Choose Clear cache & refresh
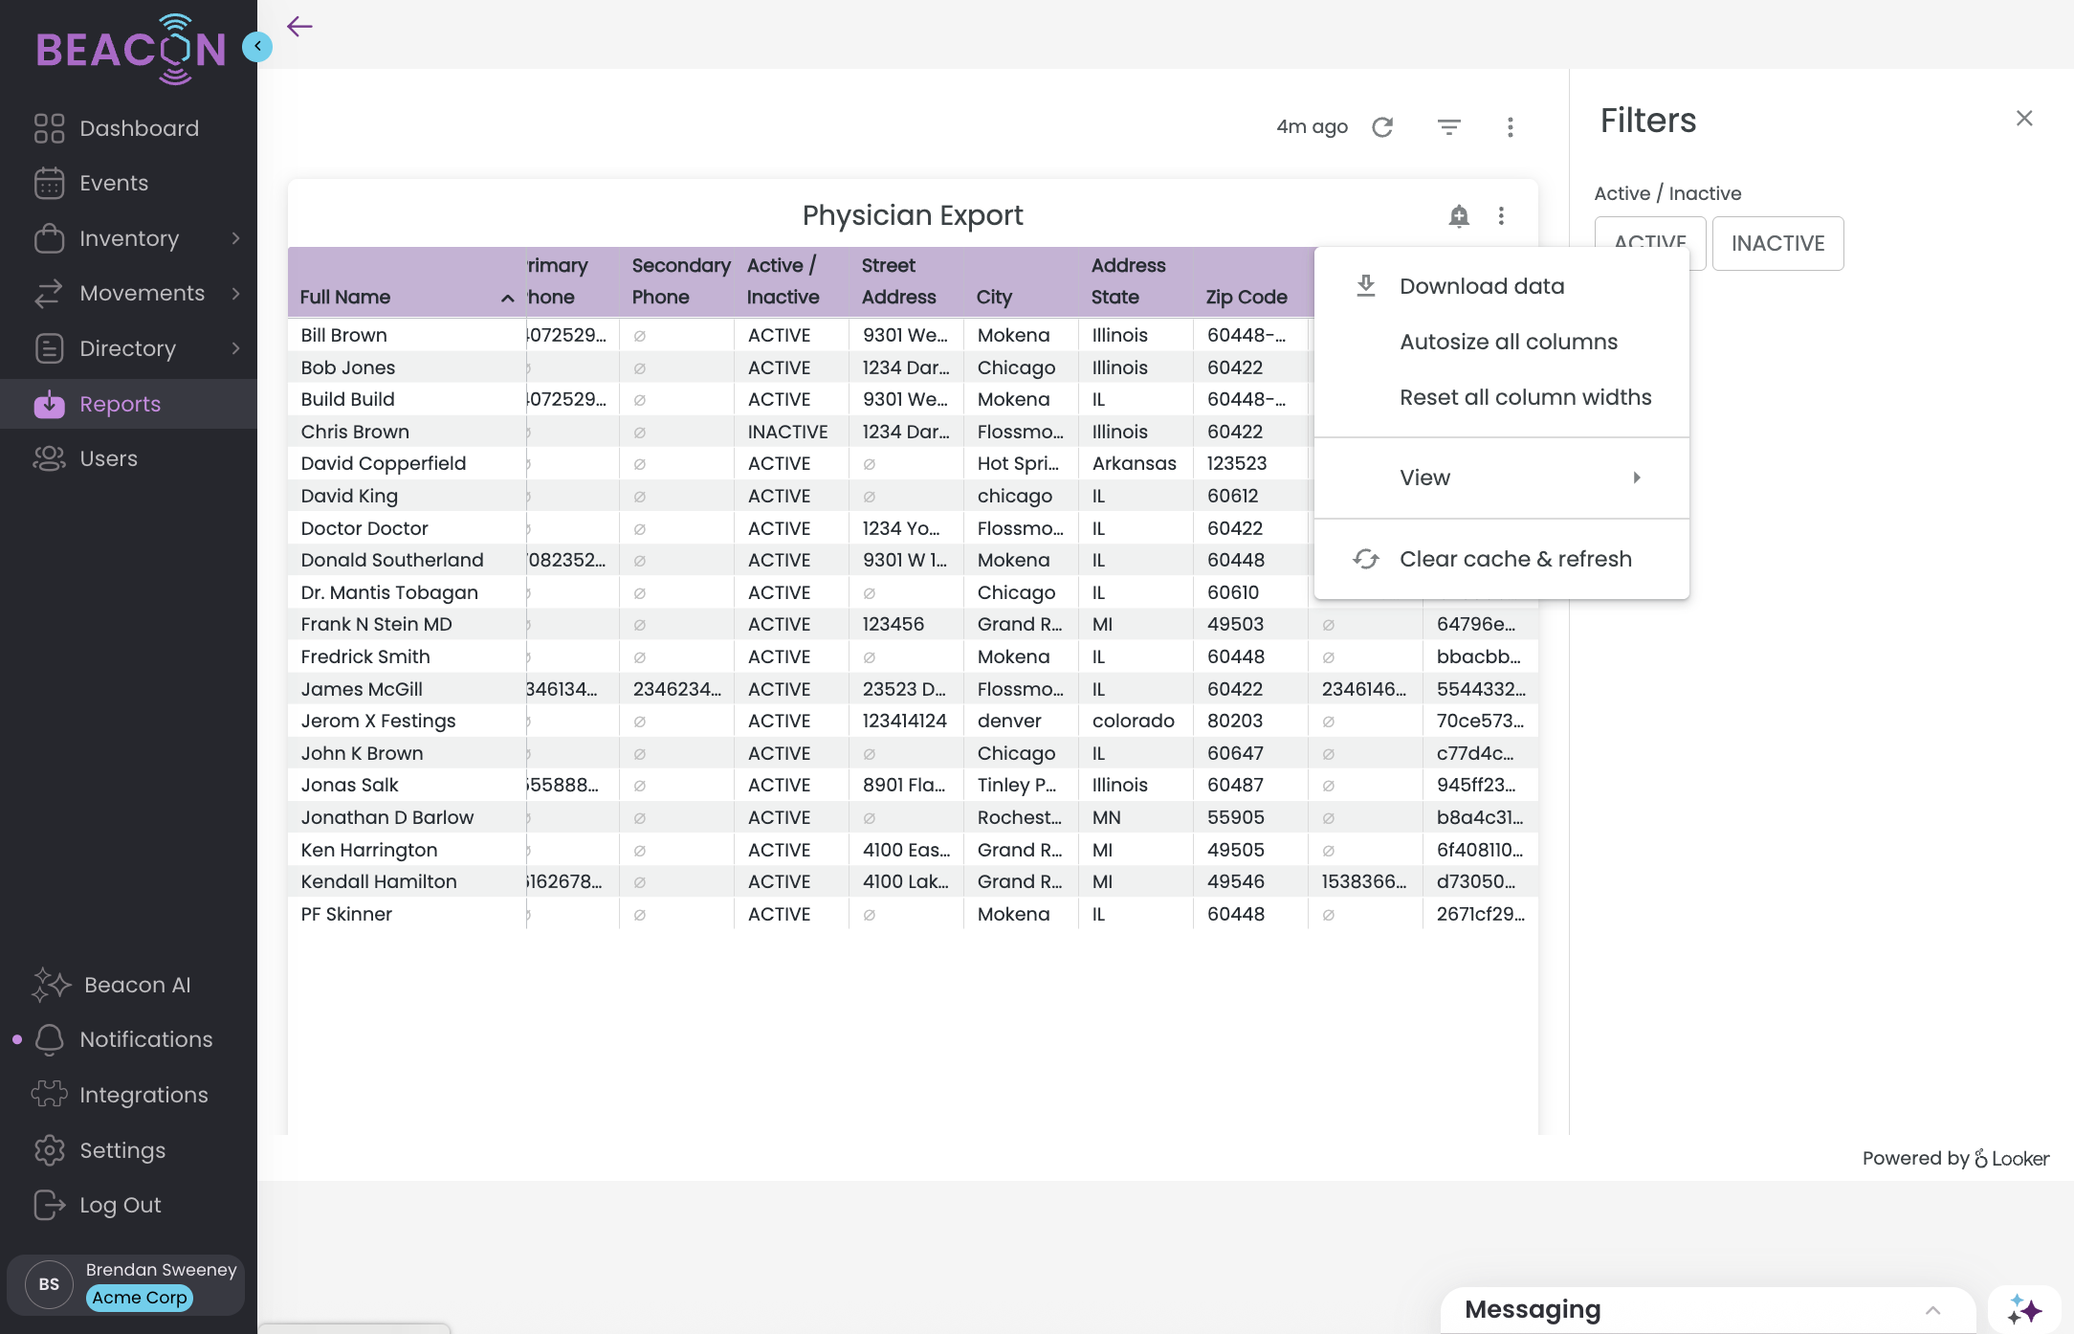Screen dimensions: 2074x1334 1514,559
